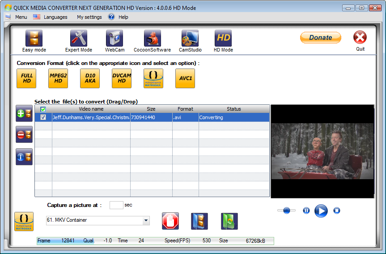Click the Capture a picture seconds field
The width and height of the screenshot is (386, 254).
[x=116, y=205]
